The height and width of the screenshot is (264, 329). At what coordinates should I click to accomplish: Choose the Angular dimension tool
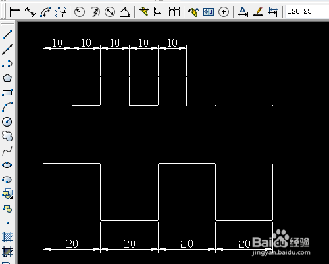pyautogui.click(x=125, y=12)
